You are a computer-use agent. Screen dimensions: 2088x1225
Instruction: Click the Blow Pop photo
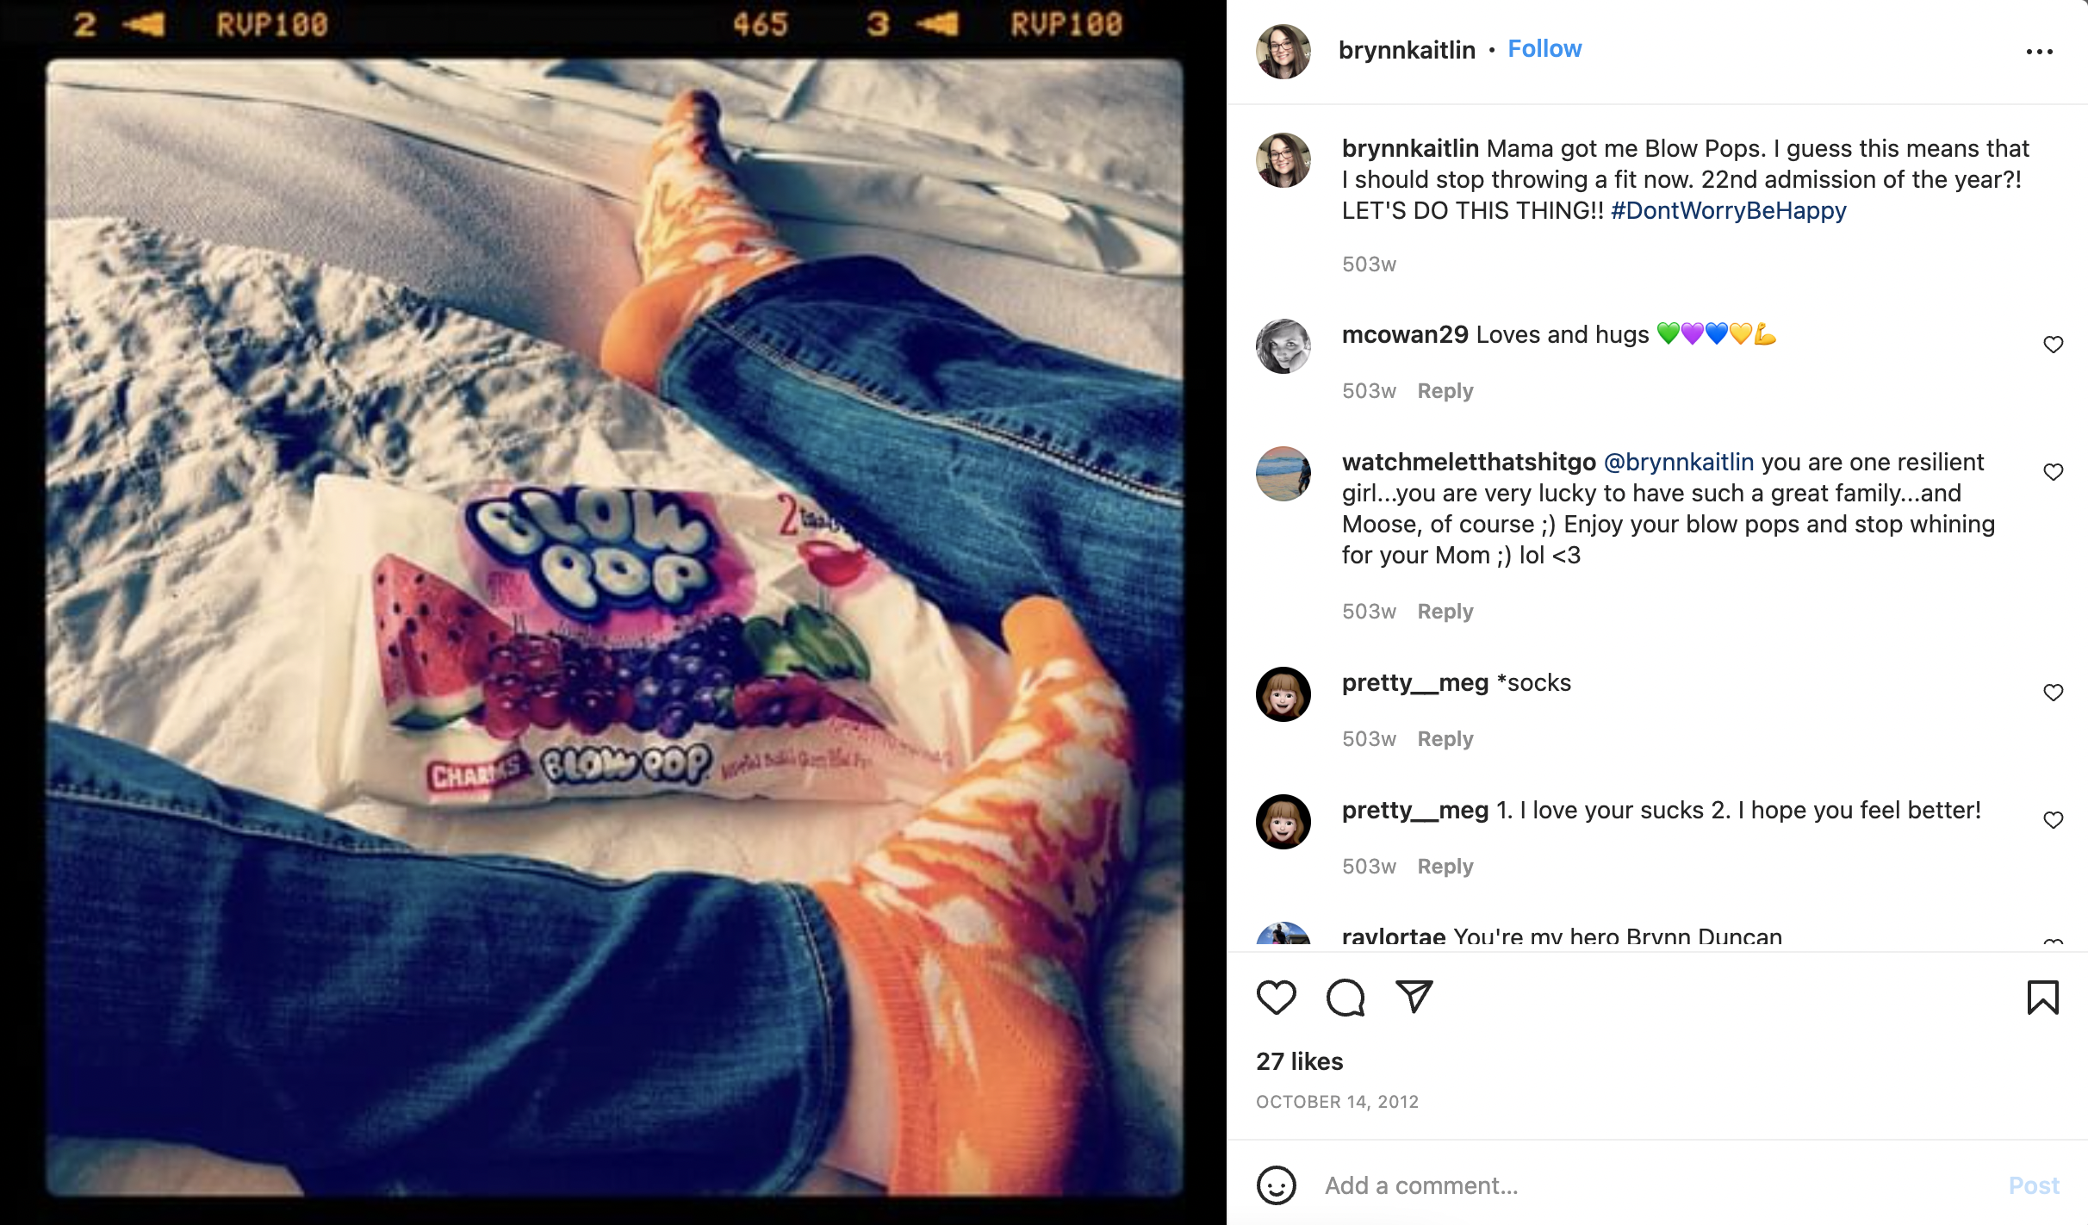pos(613,627)
